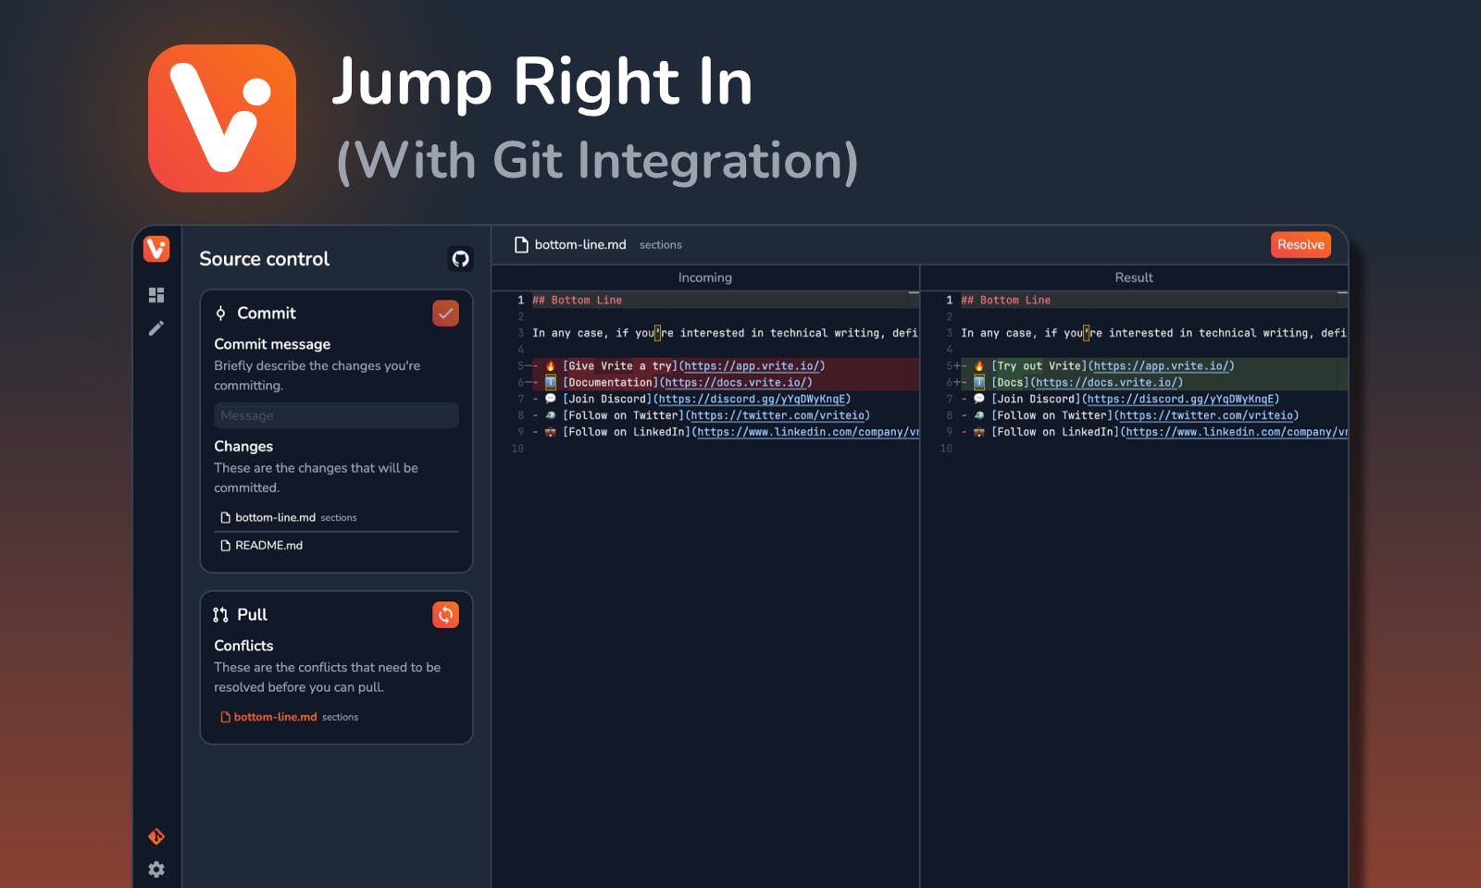Screen dimensions: 1481x888
Task: Click "[Docs]" text in Result pane
Action: click(x=1011, y=383)
